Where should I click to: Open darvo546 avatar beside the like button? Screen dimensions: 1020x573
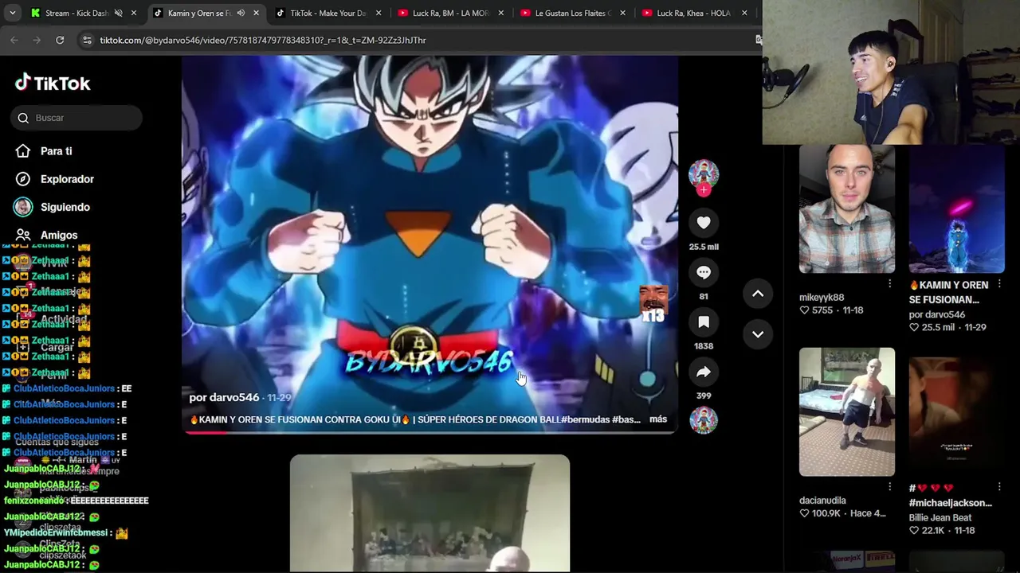tap(703, 173)
